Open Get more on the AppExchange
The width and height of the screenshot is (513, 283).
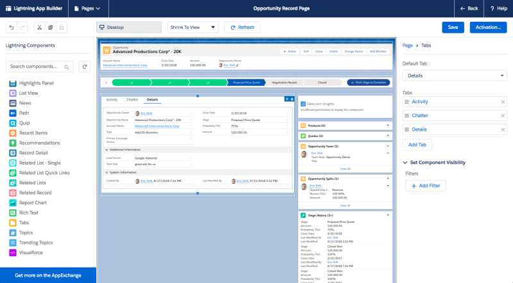48,275
